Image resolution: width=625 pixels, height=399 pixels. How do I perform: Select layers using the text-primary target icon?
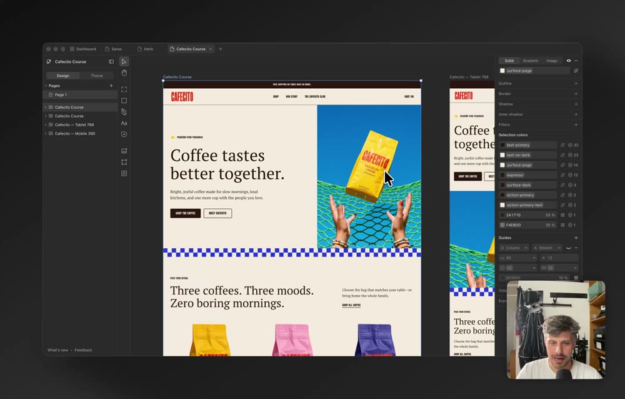tap(570, 145)
